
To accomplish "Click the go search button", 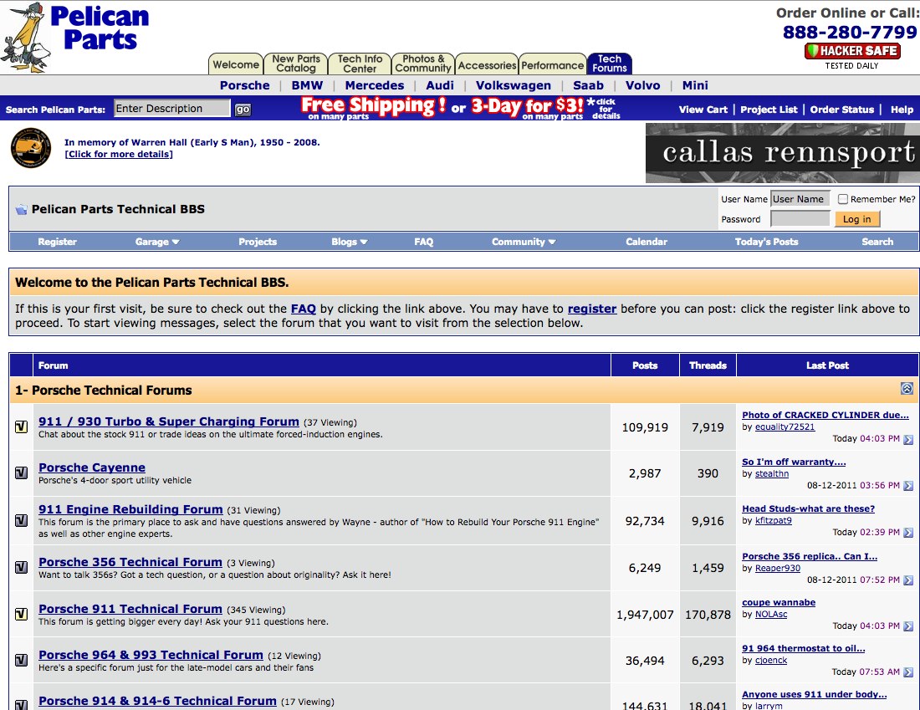I will pos(243,110).
